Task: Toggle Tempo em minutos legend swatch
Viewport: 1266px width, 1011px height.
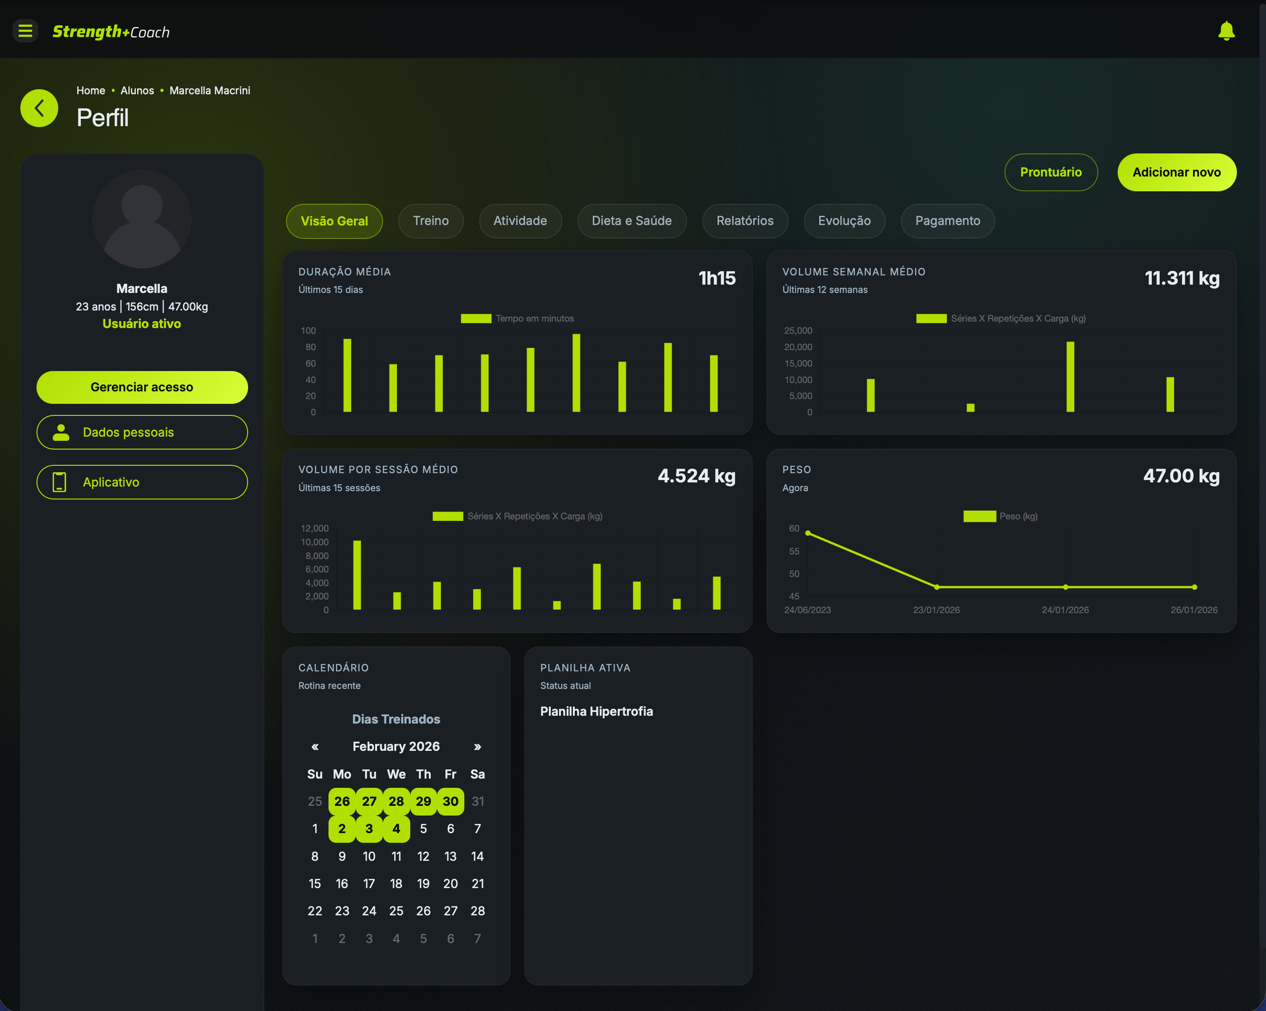Action: coord(475,318)
